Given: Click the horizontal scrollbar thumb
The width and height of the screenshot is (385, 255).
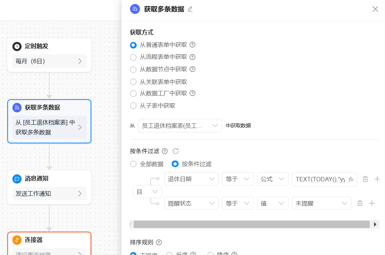Looking at the screenshot, I should [251, 224].
